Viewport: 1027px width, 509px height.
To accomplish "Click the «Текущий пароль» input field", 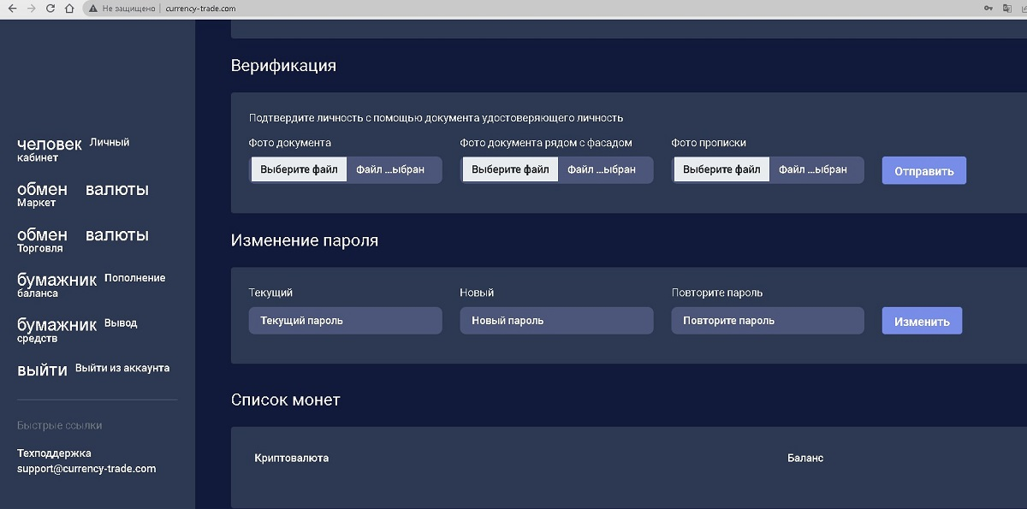I will (345, 320).
